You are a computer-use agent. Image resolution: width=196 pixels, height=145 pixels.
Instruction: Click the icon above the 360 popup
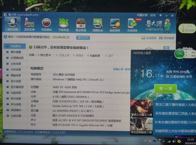click(166, 48)
